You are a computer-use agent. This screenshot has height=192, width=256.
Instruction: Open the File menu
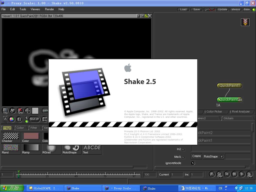click(3, 9)
